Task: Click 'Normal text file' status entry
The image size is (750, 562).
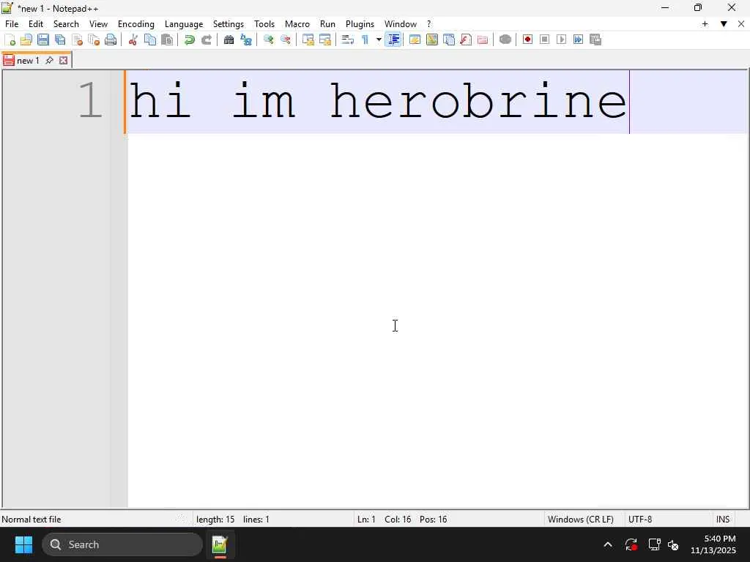Action: tap(31, 520)
